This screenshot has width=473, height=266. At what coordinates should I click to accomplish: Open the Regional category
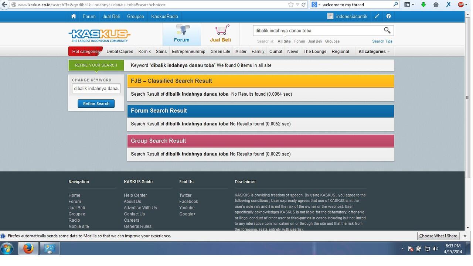click(340, 51)
